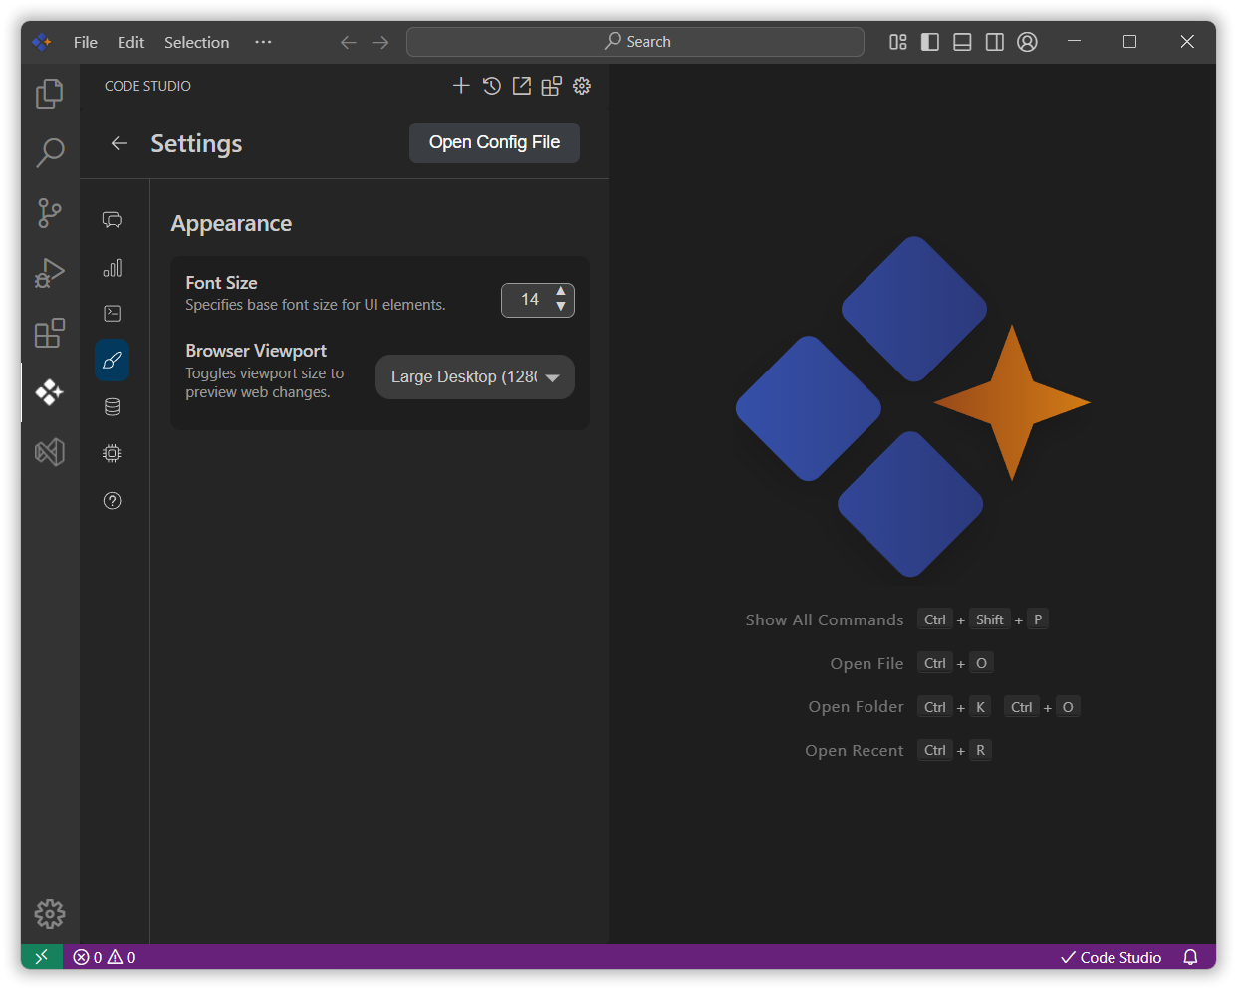Screen dimensions: 1237x990
Task: Toggle the secondary side bar layout button
Action: (x=994, y=42)
